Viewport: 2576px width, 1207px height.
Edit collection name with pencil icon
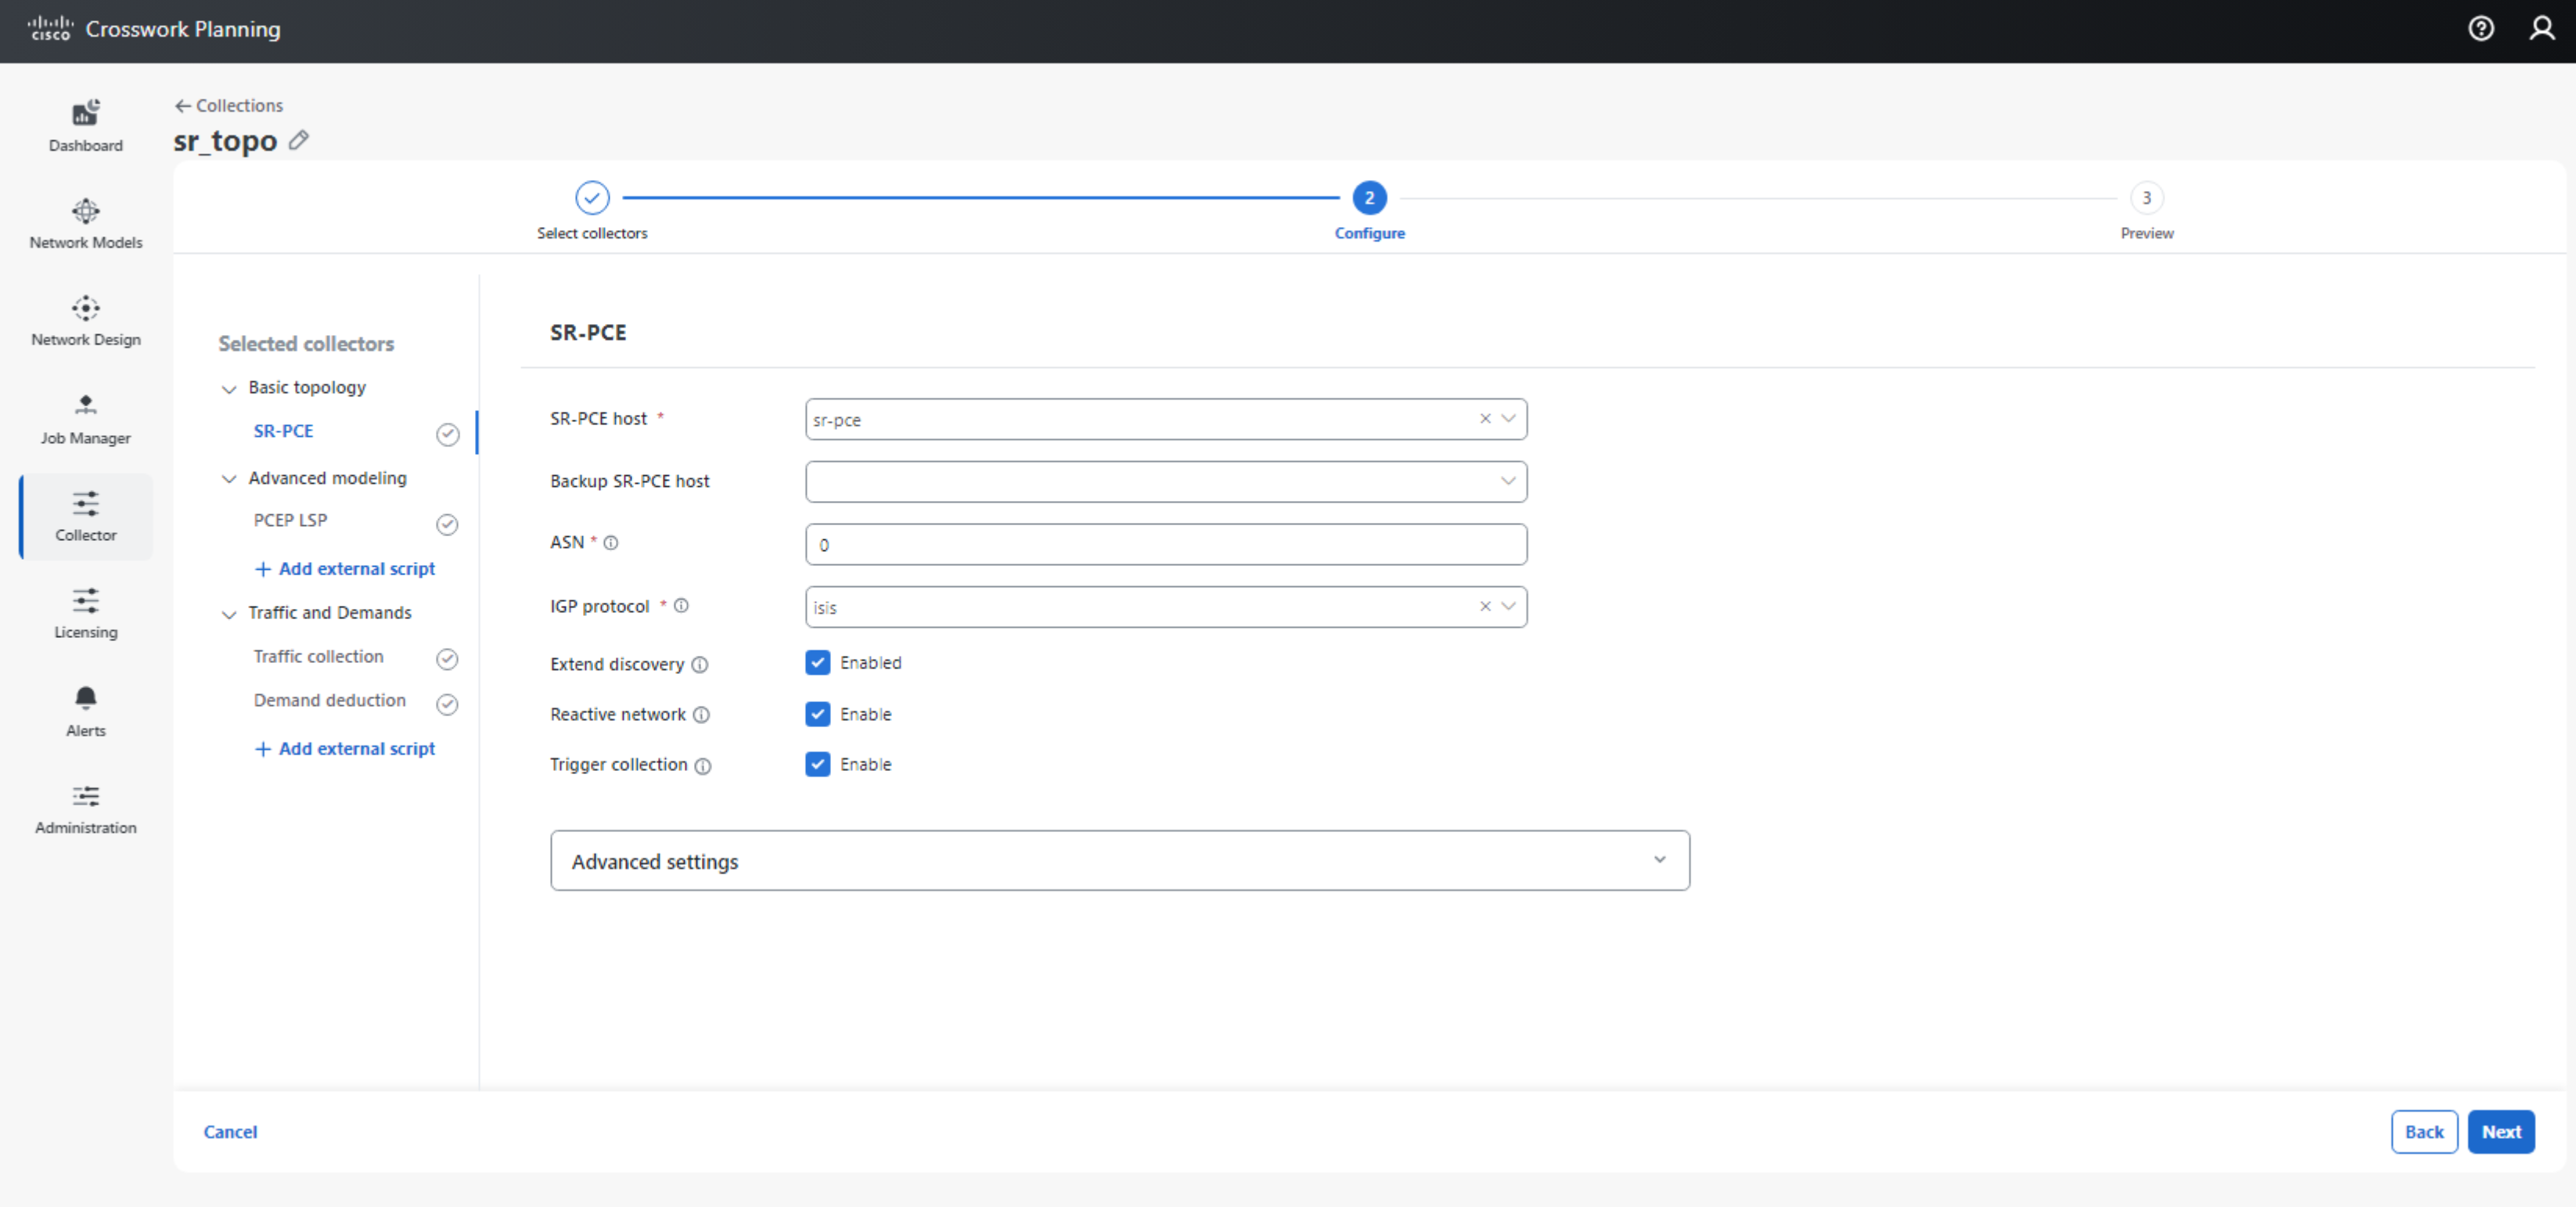click(x=298, y=140)
